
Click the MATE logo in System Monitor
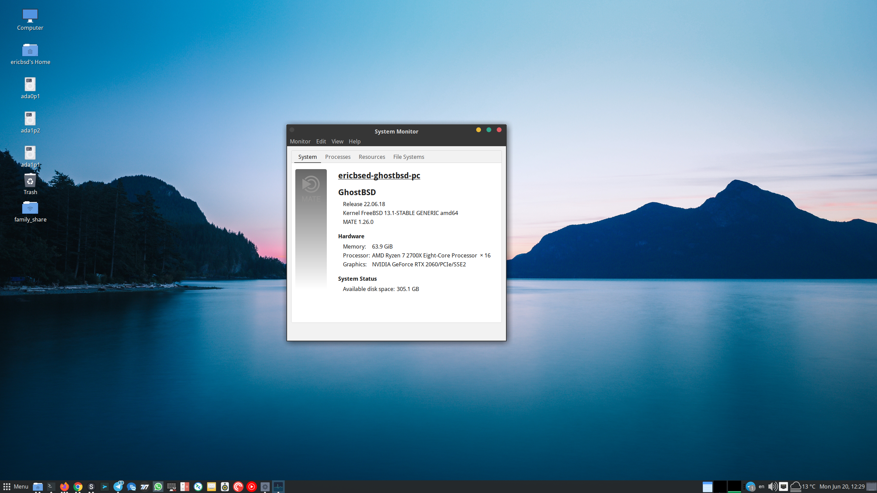click(311, 189)
